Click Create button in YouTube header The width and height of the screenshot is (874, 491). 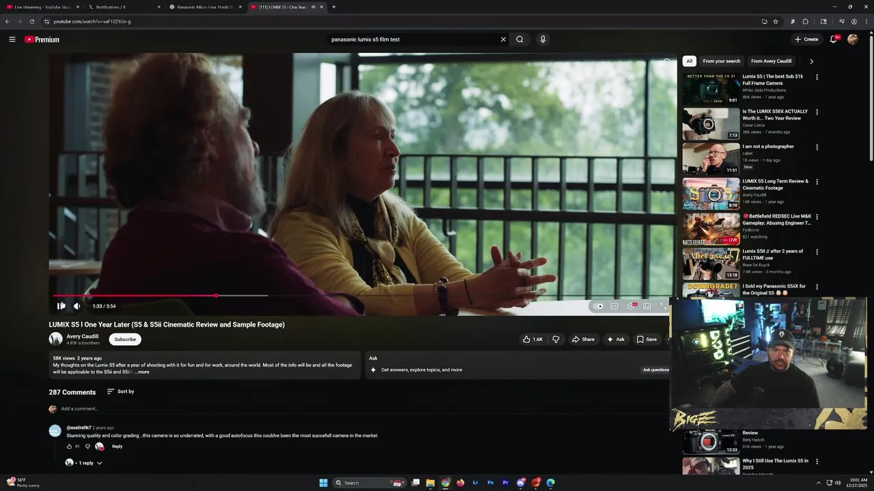[806, 40]
